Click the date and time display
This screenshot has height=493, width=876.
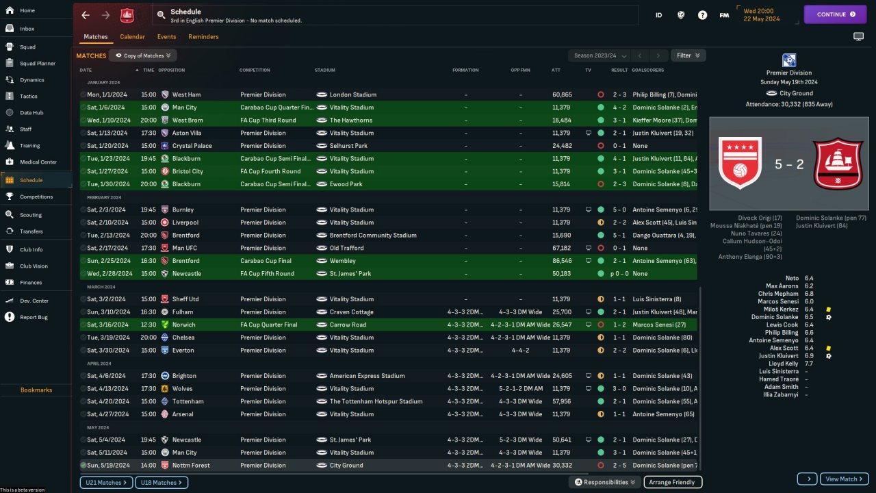[x=768, y=14]
